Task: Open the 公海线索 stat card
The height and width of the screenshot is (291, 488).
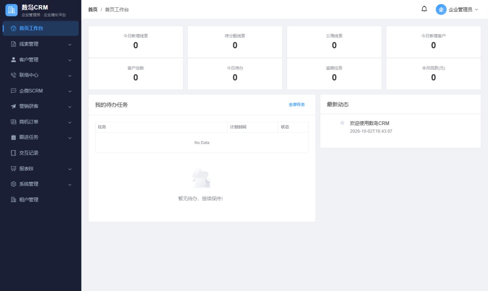Action: click(x=334, y=42)
